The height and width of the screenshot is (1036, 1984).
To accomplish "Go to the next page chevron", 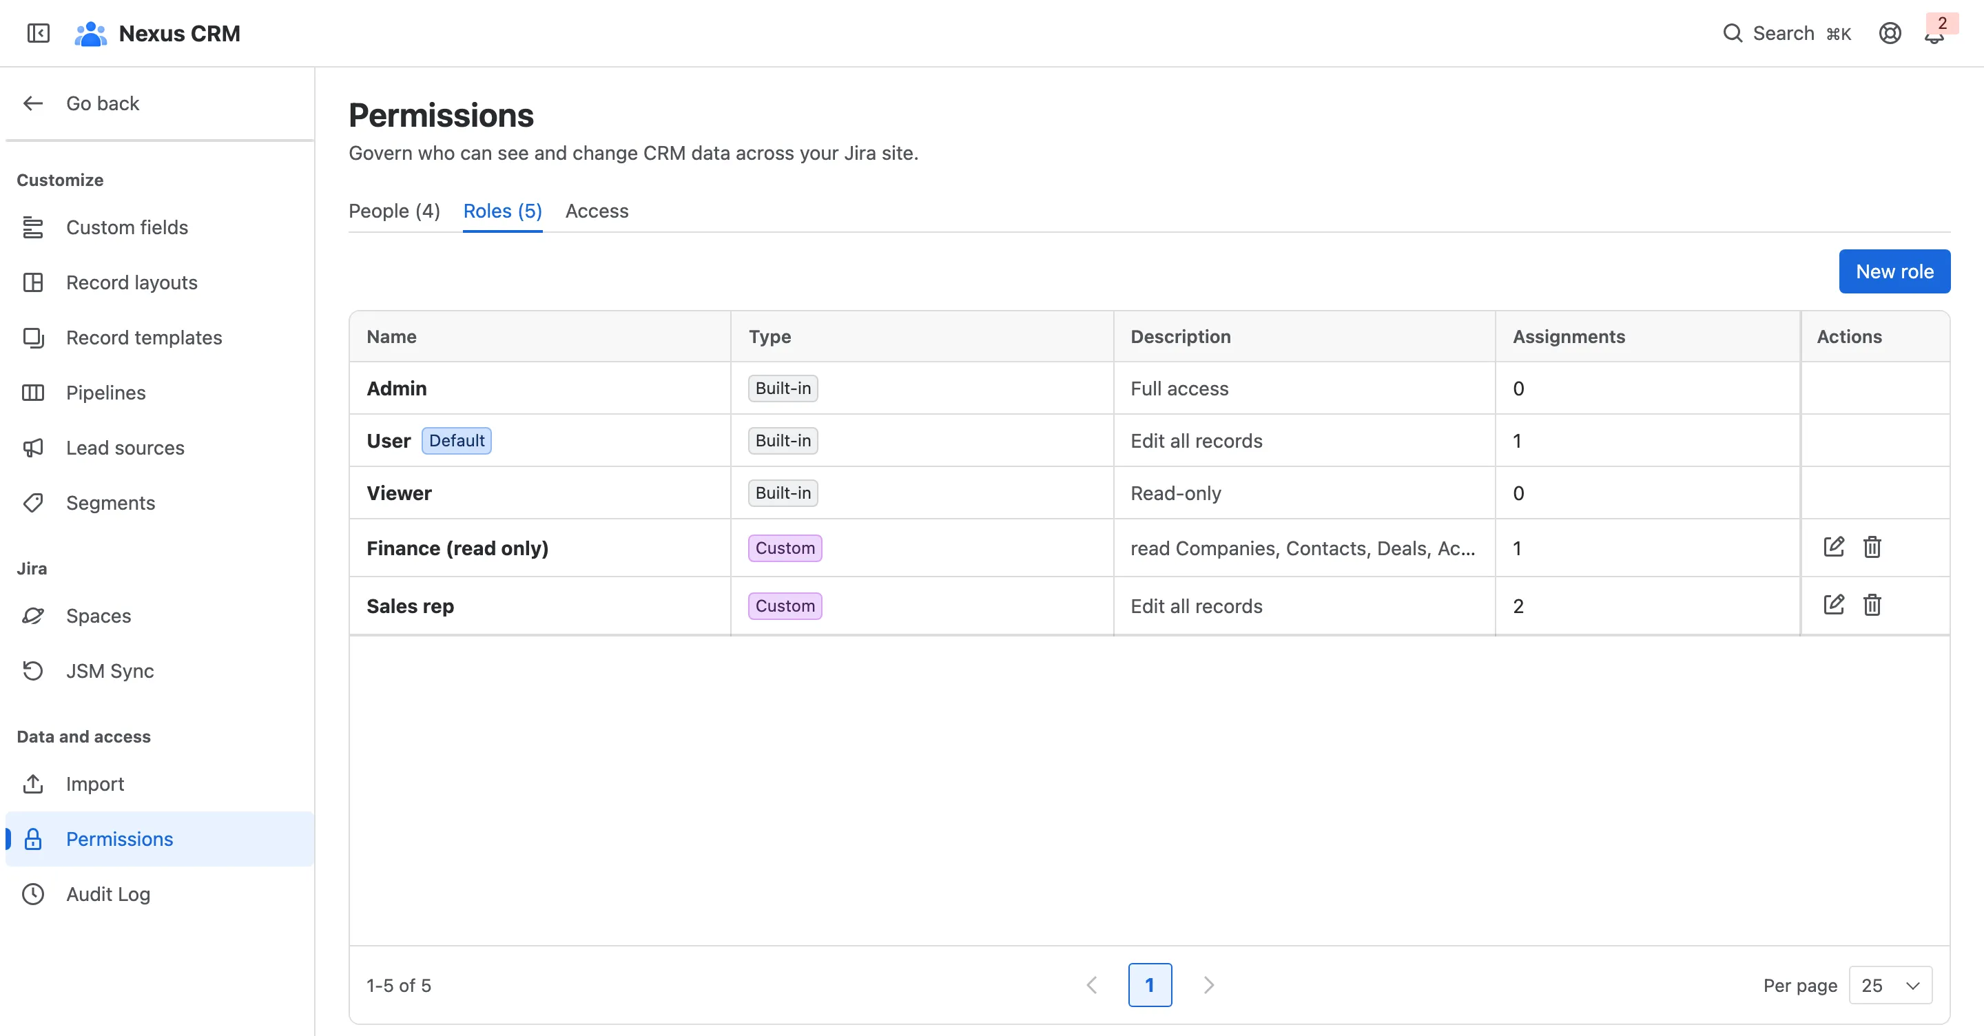I will (1208, 985).
